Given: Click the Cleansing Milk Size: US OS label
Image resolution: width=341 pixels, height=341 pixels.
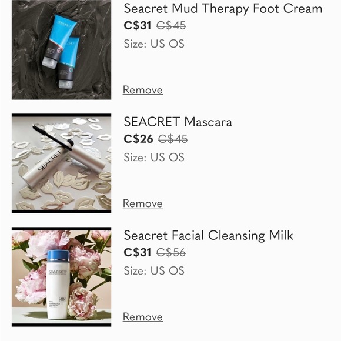Looking at the screenshot, I should tap(154, 271).
